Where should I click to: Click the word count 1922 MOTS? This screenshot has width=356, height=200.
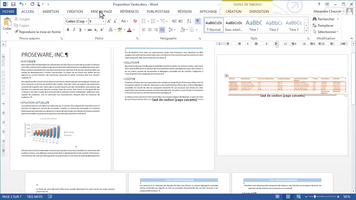click(34, 197)
